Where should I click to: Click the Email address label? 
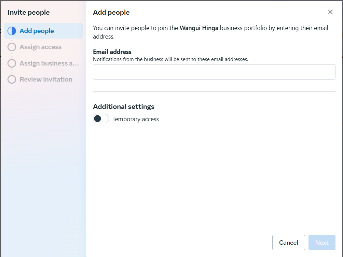(x=112, y=52)
